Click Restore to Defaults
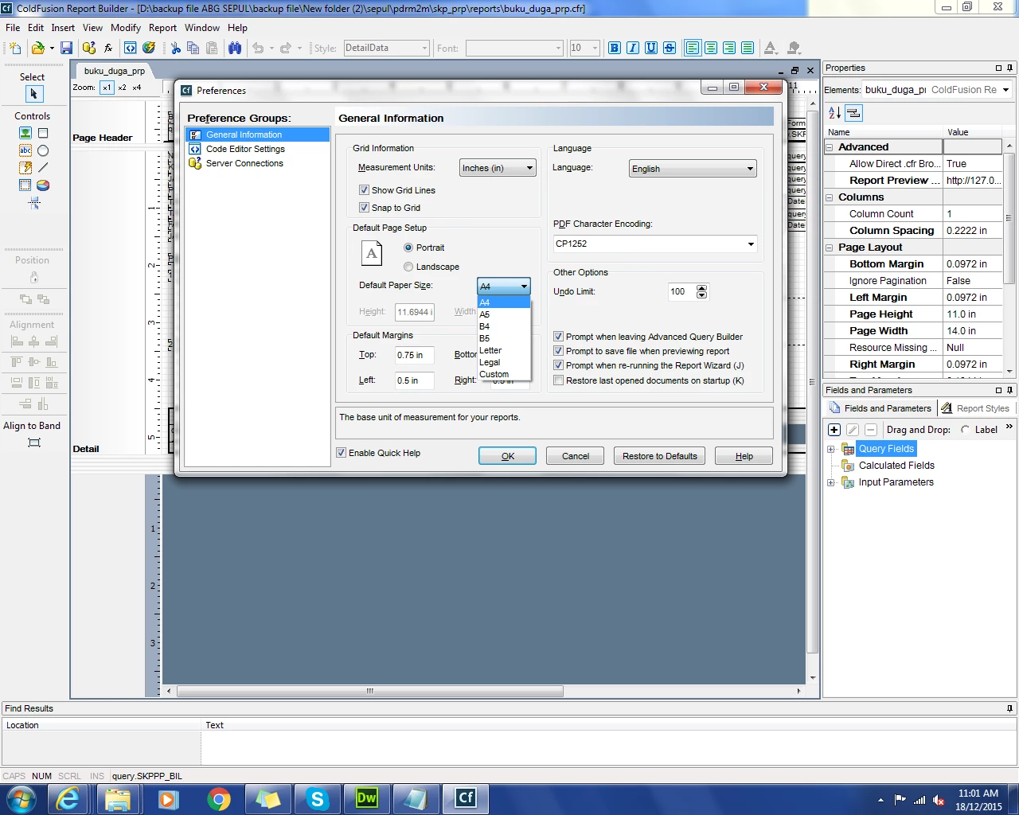 pos(660,456)
